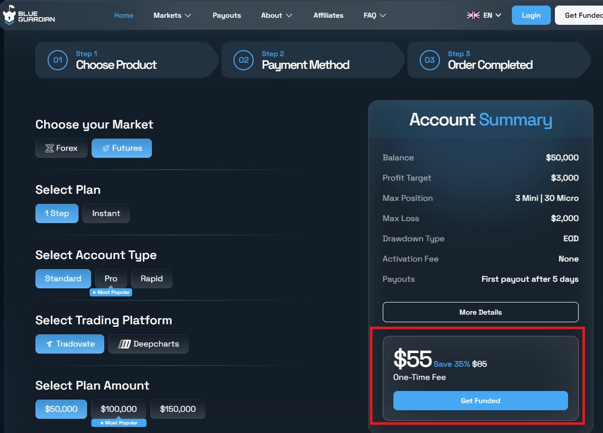Click Get Funded in the header

click(579, 15)
